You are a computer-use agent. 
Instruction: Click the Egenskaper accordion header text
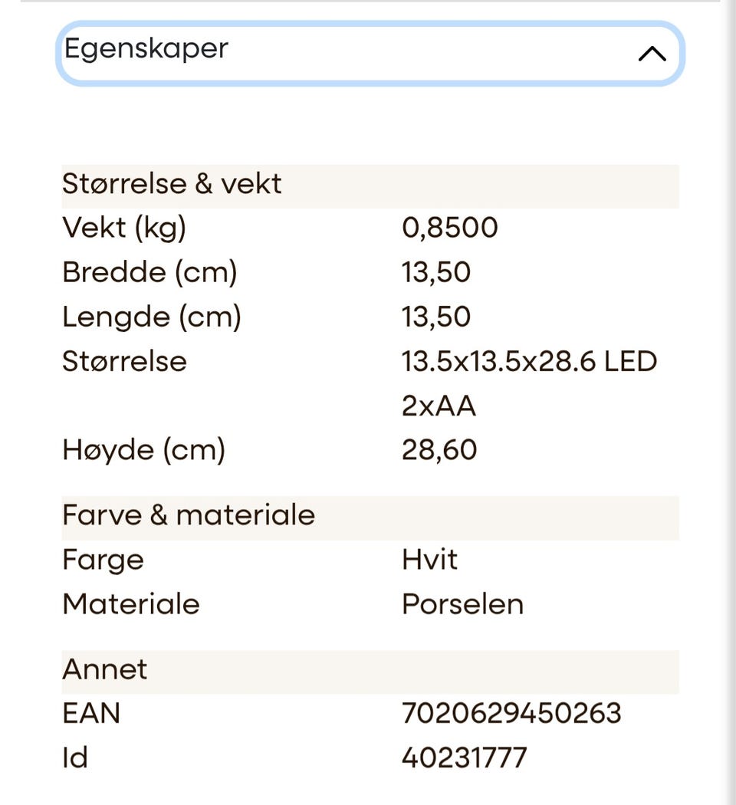146,49
